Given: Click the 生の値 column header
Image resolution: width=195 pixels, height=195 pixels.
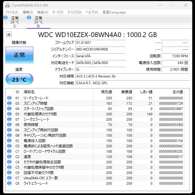Looking at the screenshot, I should coord(169,92).
